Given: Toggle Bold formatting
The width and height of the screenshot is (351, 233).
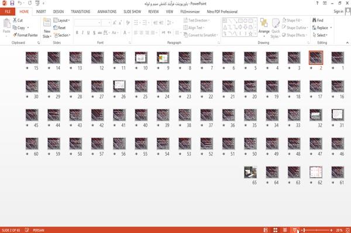Looking at the screenshot, I should pyautogui.click(x=77, y=33).
